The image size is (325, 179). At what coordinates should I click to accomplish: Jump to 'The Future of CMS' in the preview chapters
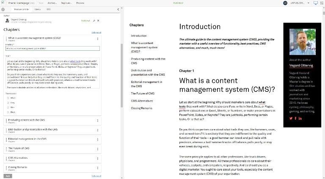pos(143,94)
